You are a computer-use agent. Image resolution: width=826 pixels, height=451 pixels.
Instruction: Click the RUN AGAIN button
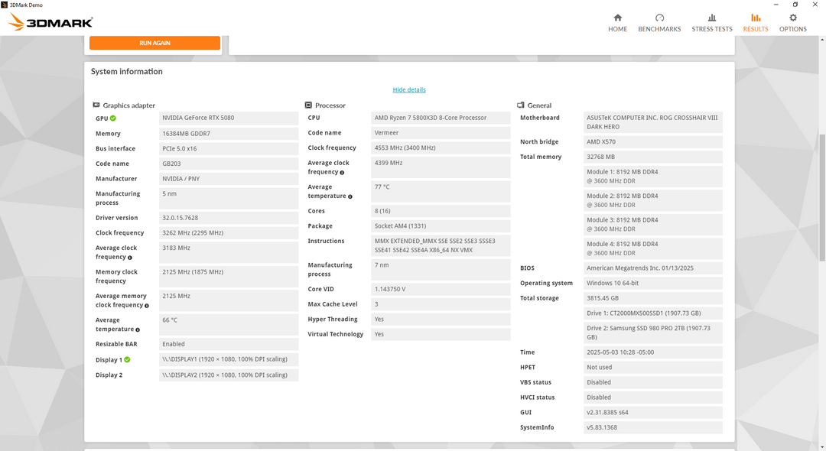click(x=154, y=43)
